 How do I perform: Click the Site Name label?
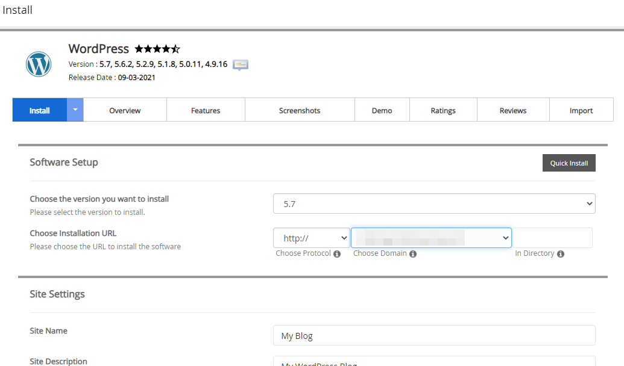[x=49, y=330]
